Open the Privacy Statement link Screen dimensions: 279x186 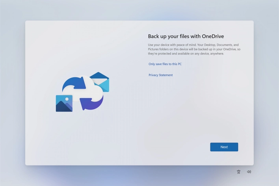160,75
